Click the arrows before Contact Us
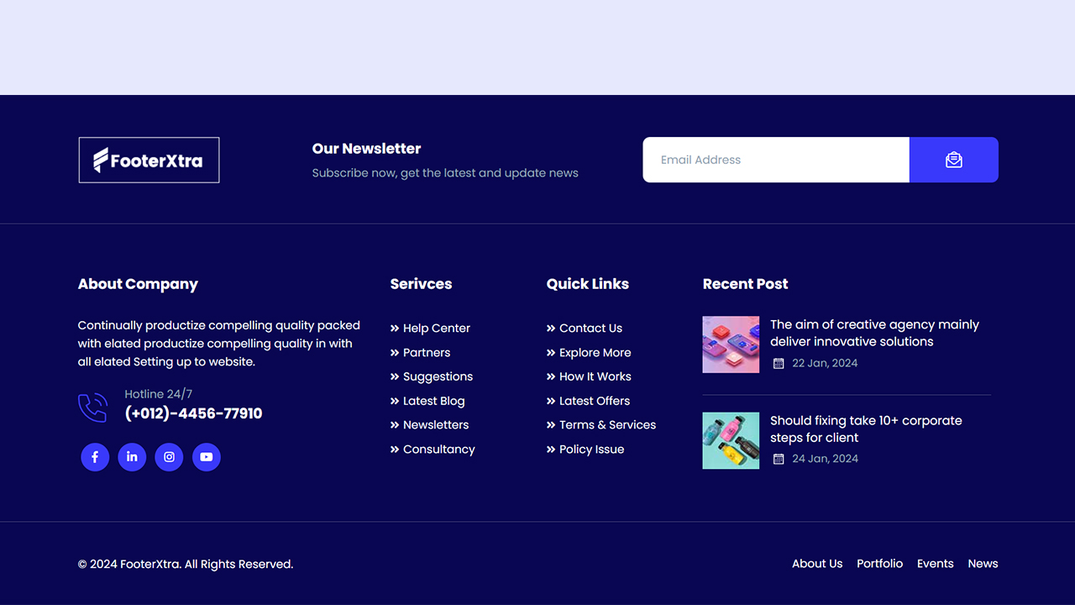1075x605 pixels. (551, 328)
